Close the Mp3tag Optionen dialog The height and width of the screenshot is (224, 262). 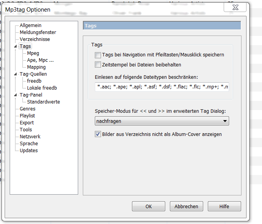[235, 7]
